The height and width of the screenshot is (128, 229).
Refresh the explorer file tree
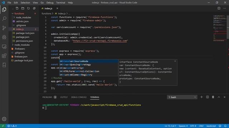pyautogui.click(x=29, y=9)
